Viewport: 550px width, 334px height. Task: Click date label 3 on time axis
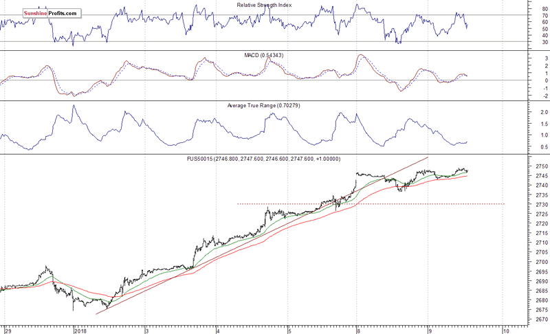pyautogui.click(x=147, y=331)
